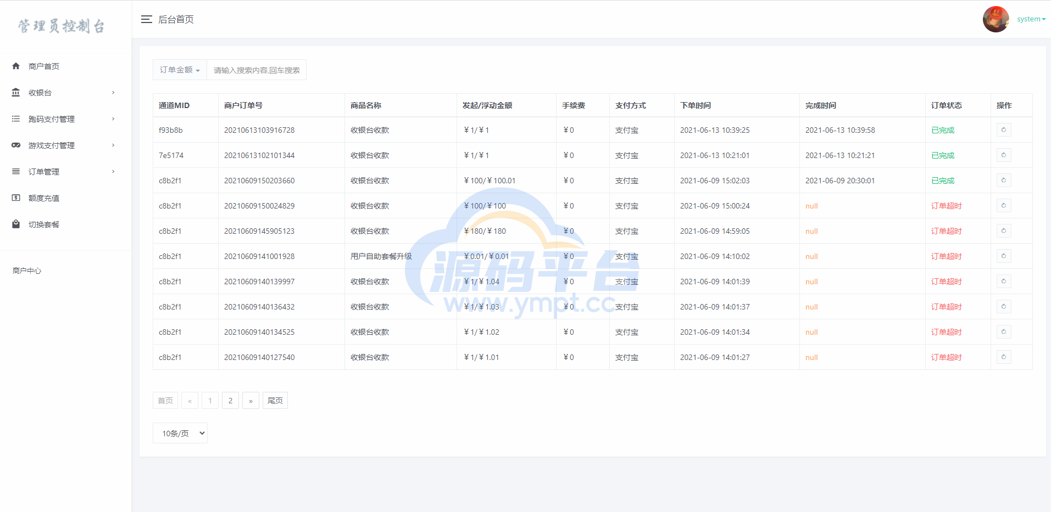
Task: Click the system user avatar picture
Action: pos(996,19)
